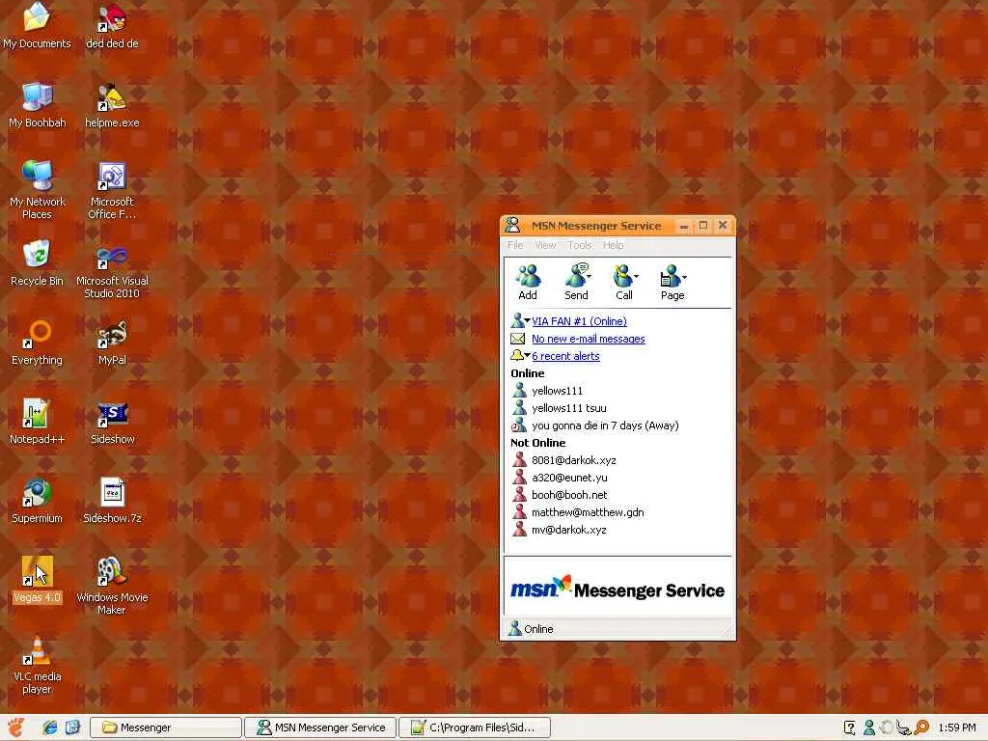Click the Add contact icon in Messenger

click(528, 282)
